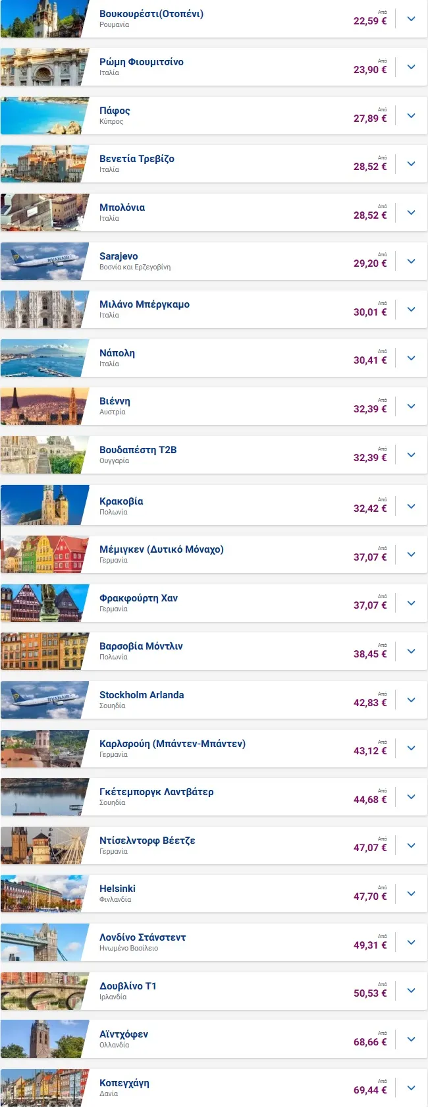Click the Stockholm Arlanda plane image

pyautogui.click(x=44, y=700)
